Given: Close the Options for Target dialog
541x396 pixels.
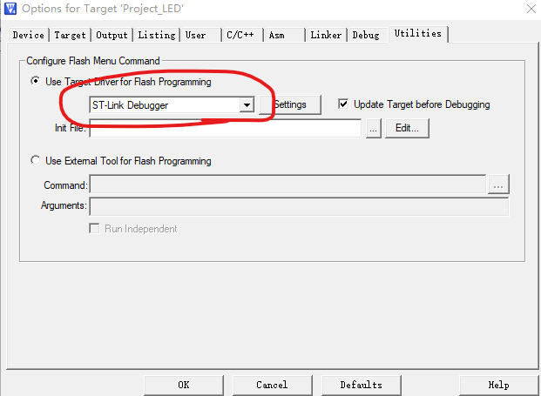Looking at the screenshot, I should click(x=531, y=9).
